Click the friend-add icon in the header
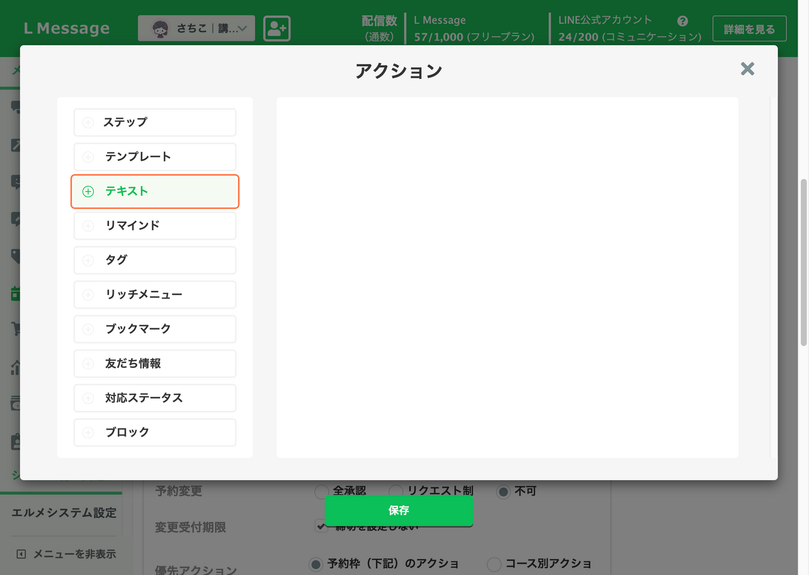This screenshot has width=809, height=575. click(276, 28)
